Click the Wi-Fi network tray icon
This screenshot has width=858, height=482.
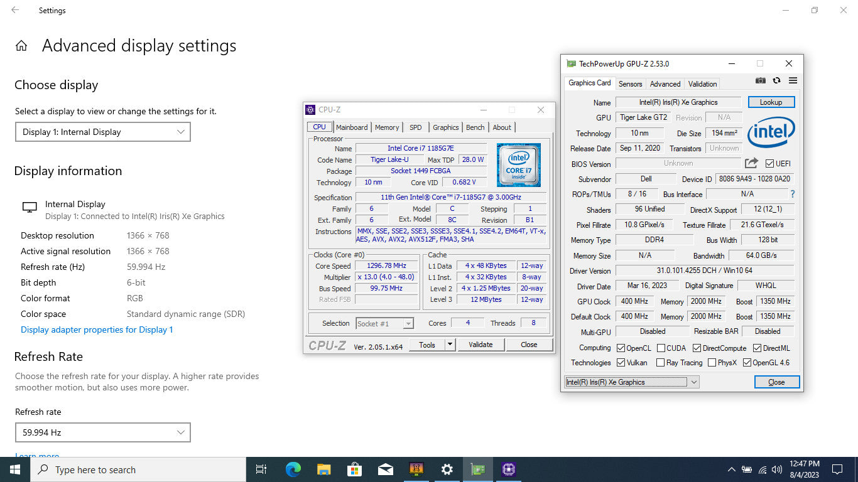[763, 469]
